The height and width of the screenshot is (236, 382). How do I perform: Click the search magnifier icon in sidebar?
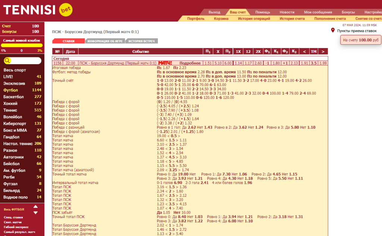[7, 61]
